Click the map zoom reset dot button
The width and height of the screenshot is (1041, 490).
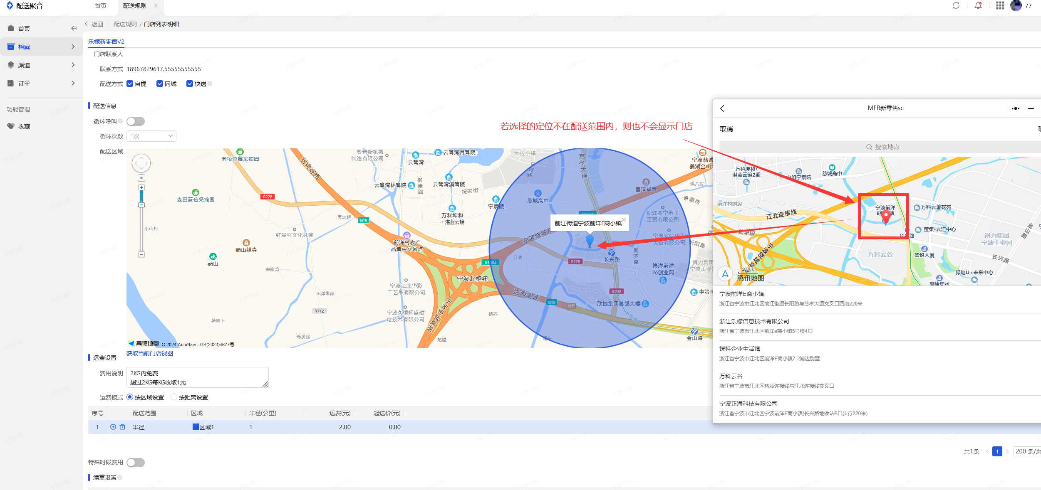click(x=141, y=178)
